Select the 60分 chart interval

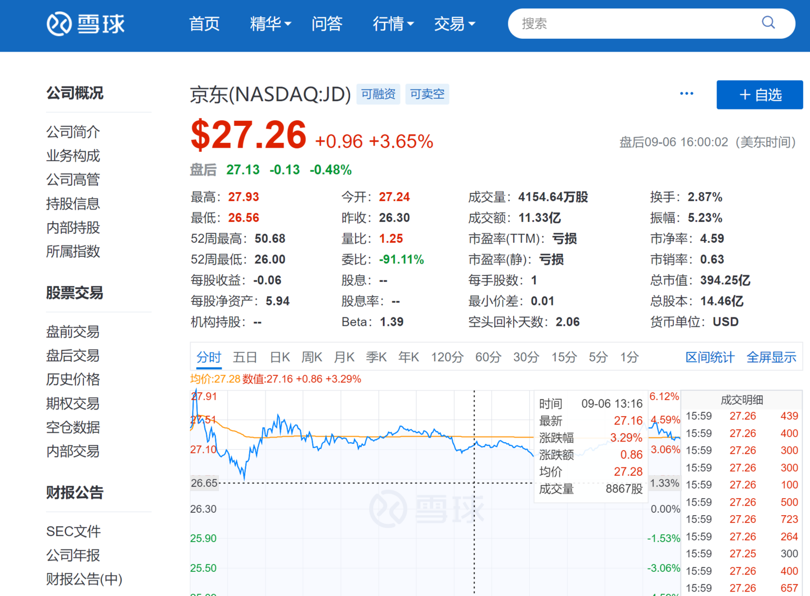(488, 357)
